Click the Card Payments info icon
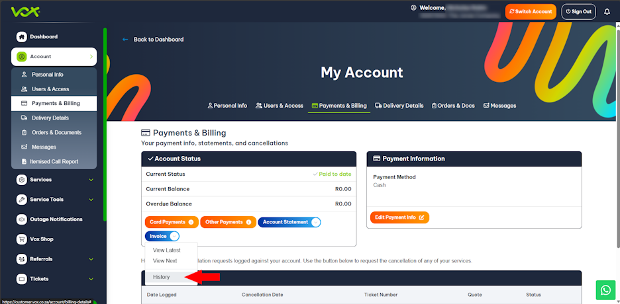 [191, 222]
